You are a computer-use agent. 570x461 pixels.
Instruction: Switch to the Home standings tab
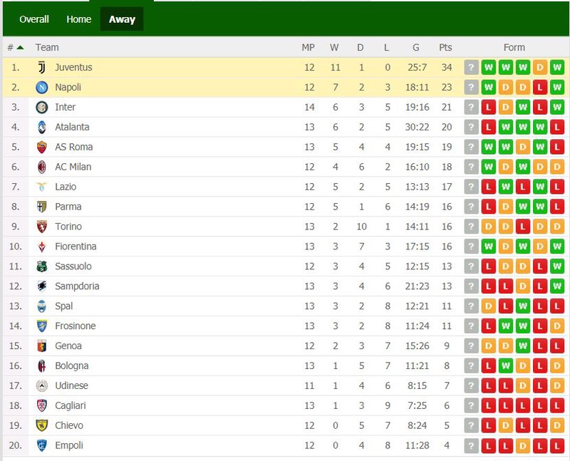[x=79, y=19]
